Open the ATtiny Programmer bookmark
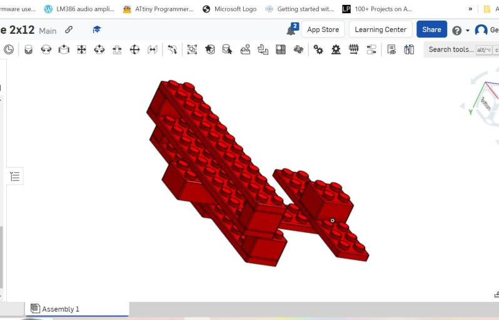499x320 pixels. (158, 9)
